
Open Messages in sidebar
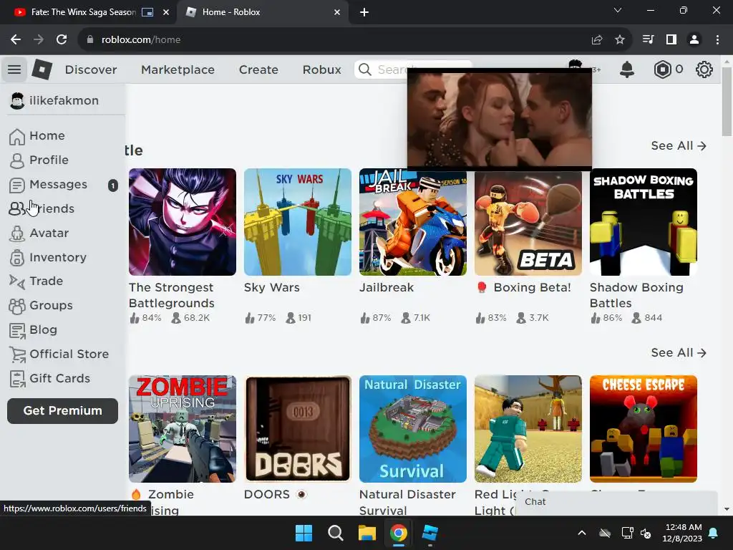tap(63, 185)
